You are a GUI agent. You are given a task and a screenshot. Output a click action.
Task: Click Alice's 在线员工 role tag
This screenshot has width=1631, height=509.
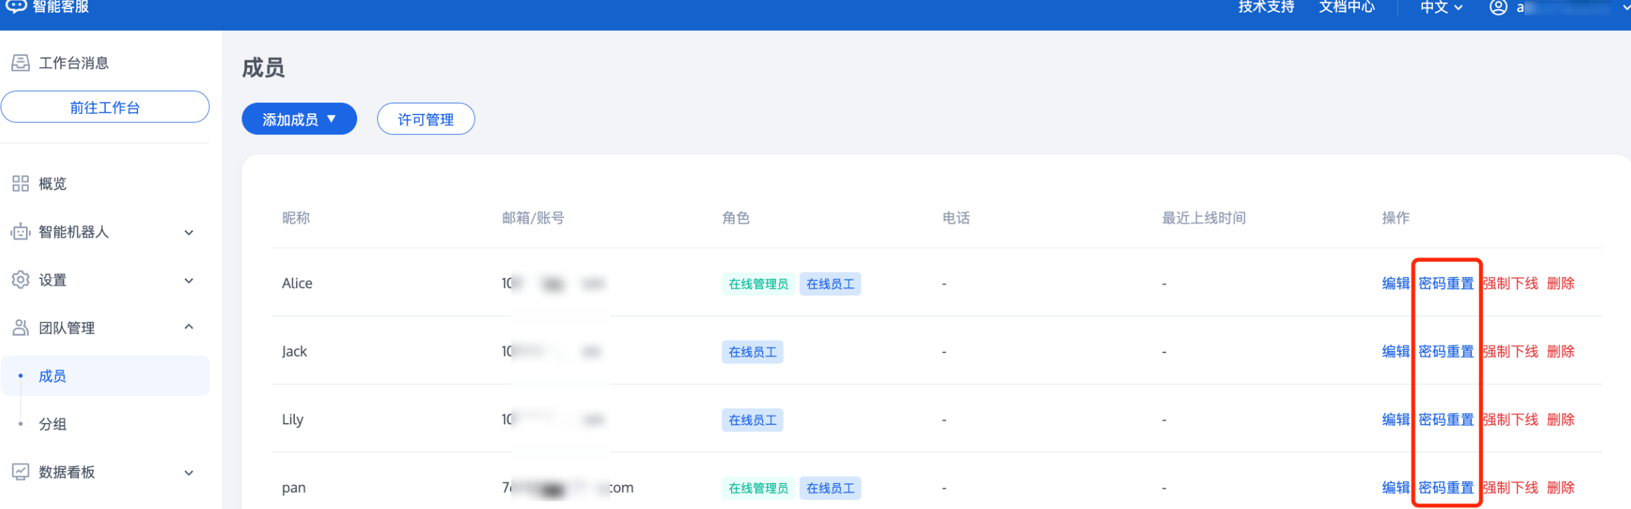pyautogui.click(x=830, y=284)
